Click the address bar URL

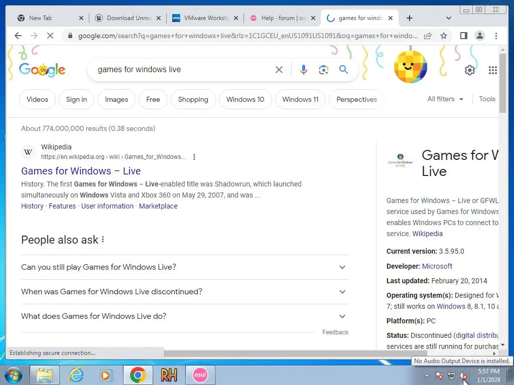248,36
